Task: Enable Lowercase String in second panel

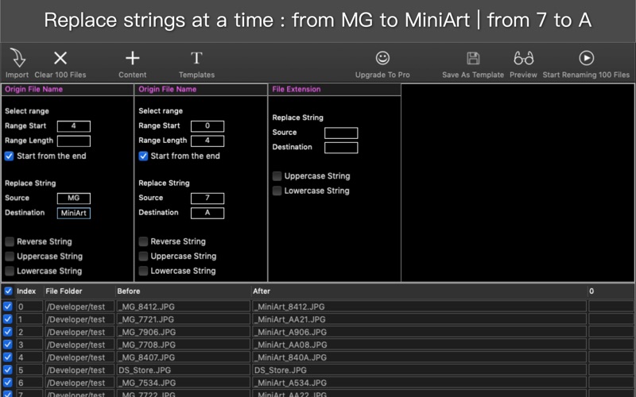Action: [x=143, y=271]
